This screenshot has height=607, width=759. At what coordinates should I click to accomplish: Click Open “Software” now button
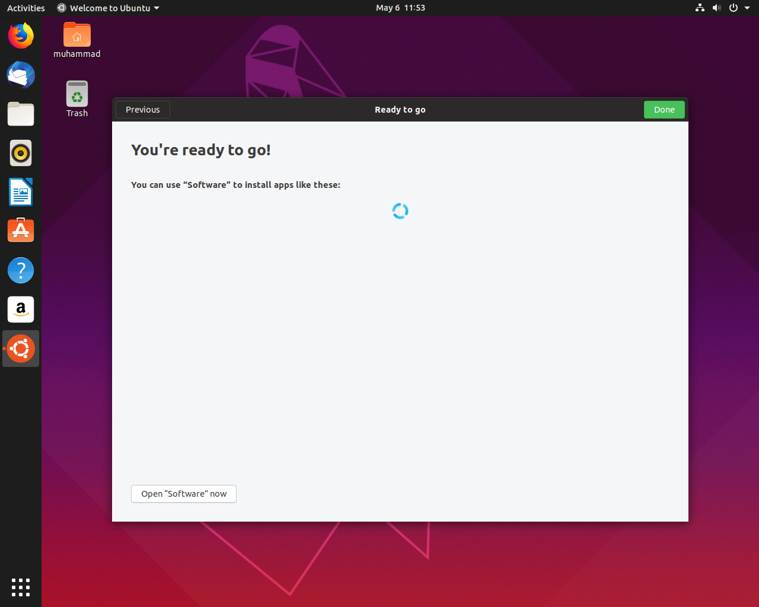[x=184, y=494]
